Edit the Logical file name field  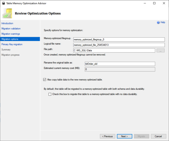tap(119, 45)
